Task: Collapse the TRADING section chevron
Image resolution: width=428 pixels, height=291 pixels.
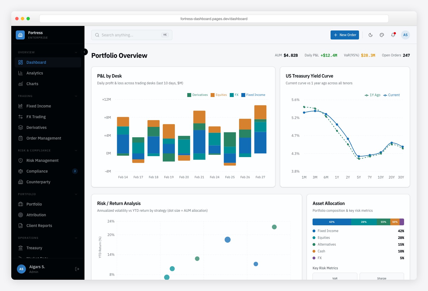Action: 76,96
